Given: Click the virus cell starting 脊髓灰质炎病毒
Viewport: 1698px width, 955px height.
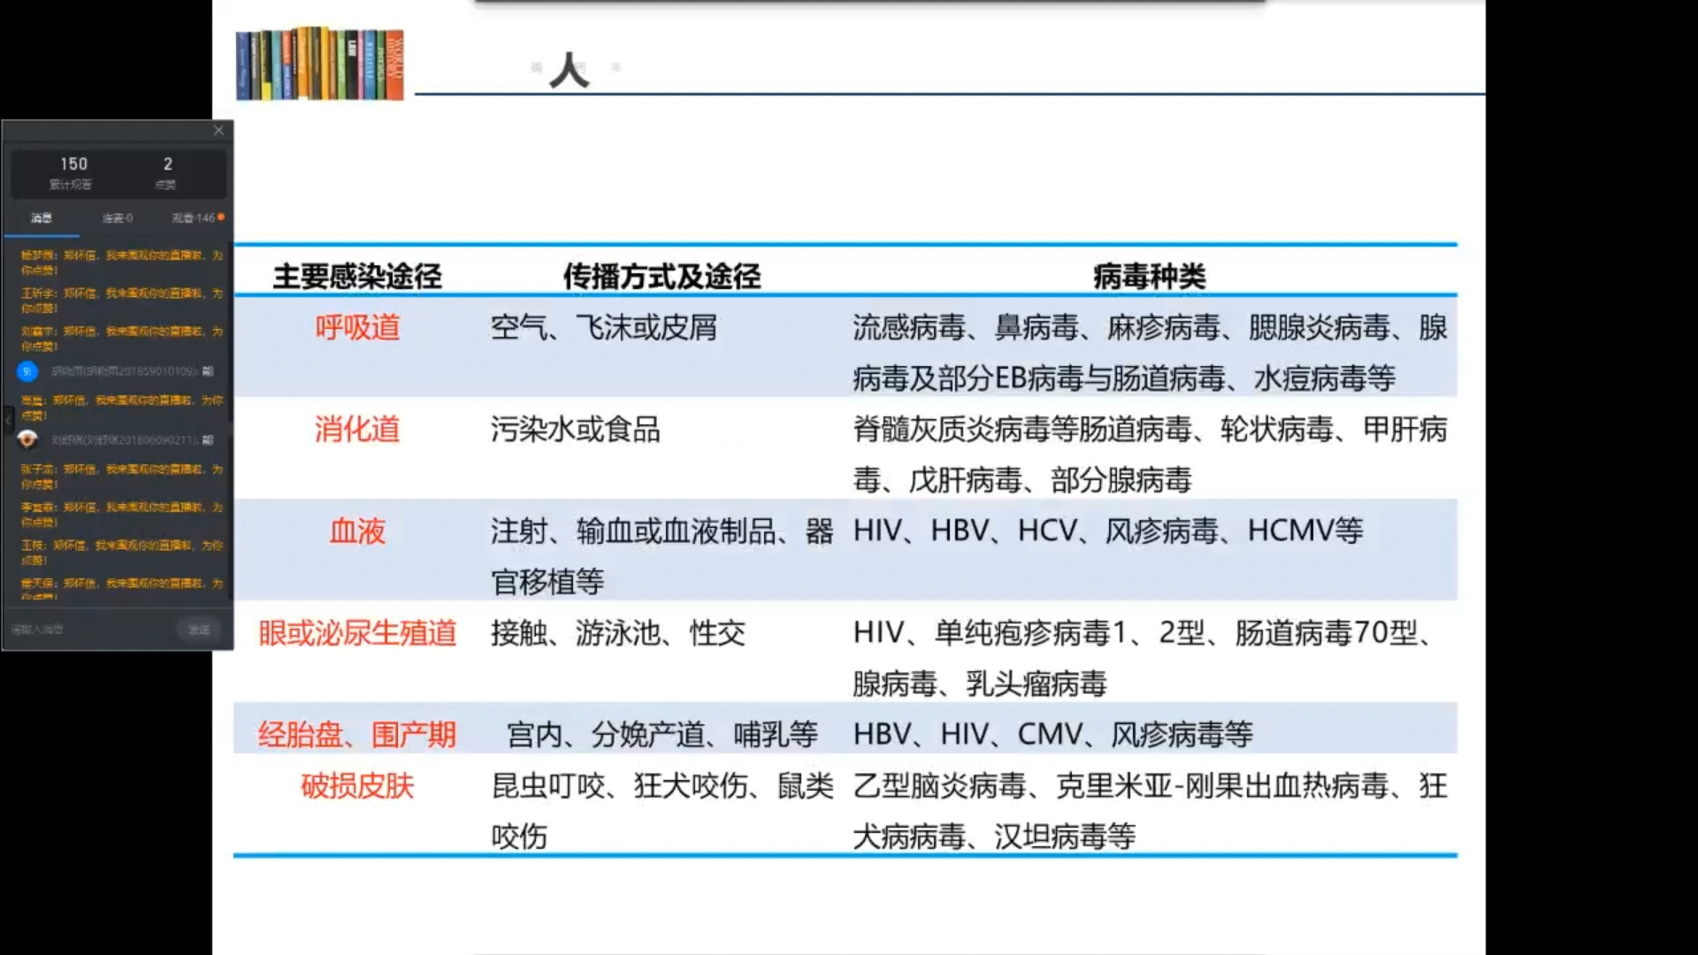Looking at the screenshot, I should click(1150, 455).
